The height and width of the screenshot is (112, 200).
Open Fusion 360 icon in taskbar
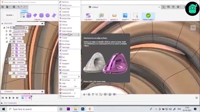[x=90, y=109]
